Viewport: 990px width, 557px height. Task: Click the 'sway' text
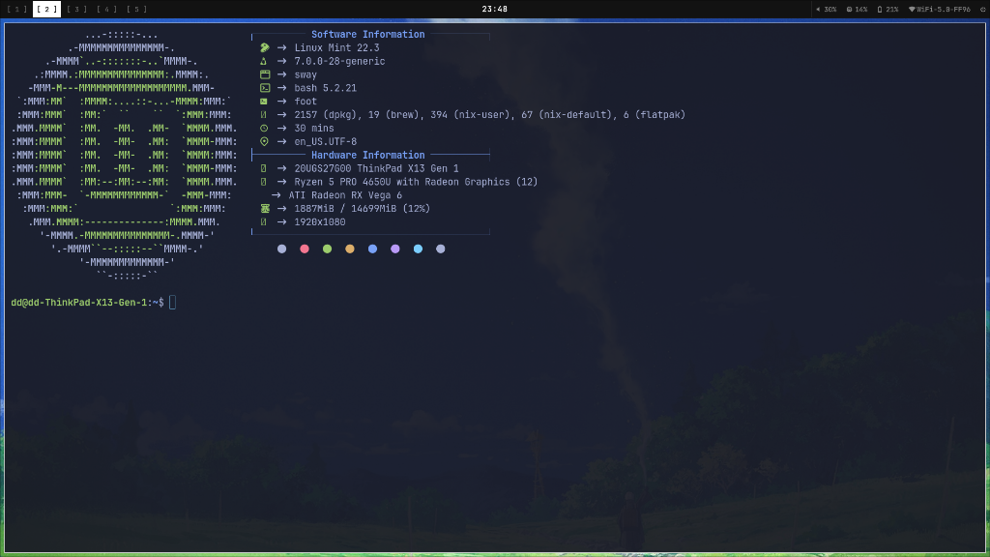point(306,74)
